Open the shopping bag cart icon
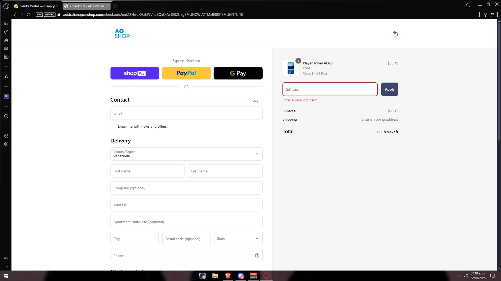 pyautogui.click(x=395, y=34)
